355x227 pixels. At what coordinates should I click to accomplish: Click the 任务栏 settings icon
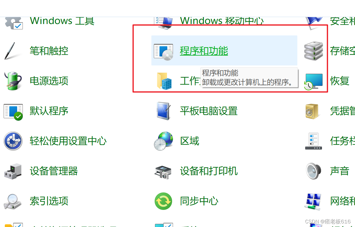pyautogui.click(x=314, y=141)
